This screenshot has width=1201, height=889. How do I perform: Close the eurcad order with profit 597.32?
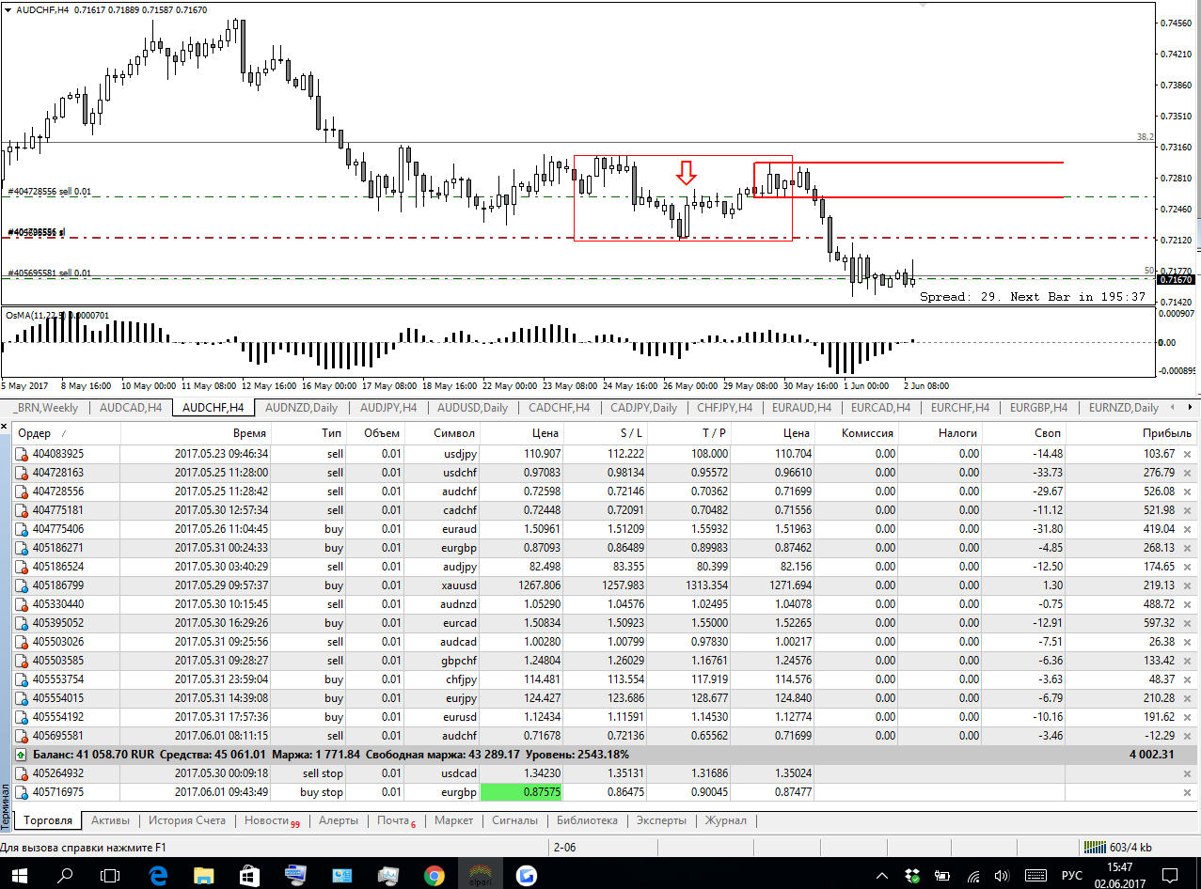click(1188, 623)
